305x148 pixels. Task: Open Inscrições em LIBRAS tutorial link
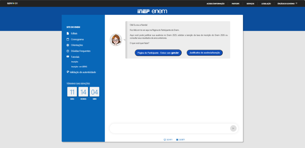coord(79,67)
